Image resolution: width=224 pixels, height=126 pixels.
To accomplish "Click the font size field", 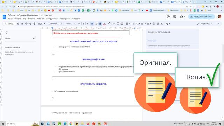I will coord(83,24).
